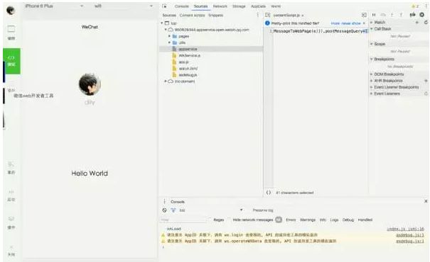Image resolution: width=430 pixels, height=262 pixels.
Task: Open the iPhone 6 Plus device dropdown
Action: point(54,6)
